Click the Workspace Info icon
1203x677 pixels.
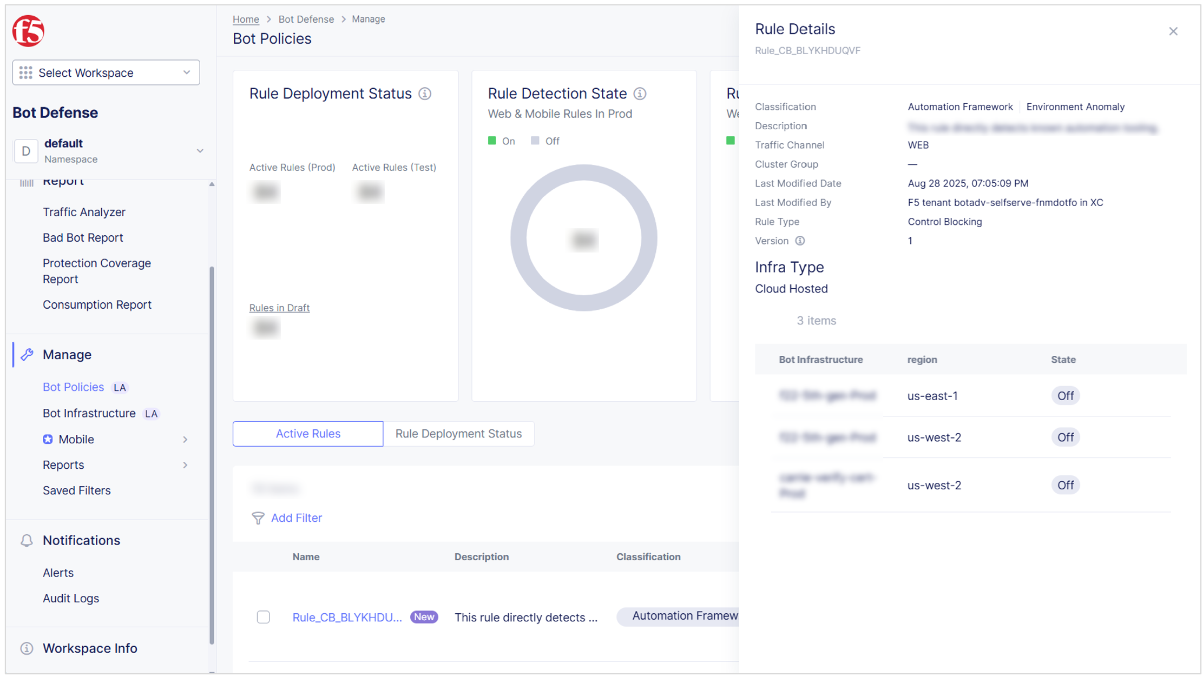pos(27,648)
